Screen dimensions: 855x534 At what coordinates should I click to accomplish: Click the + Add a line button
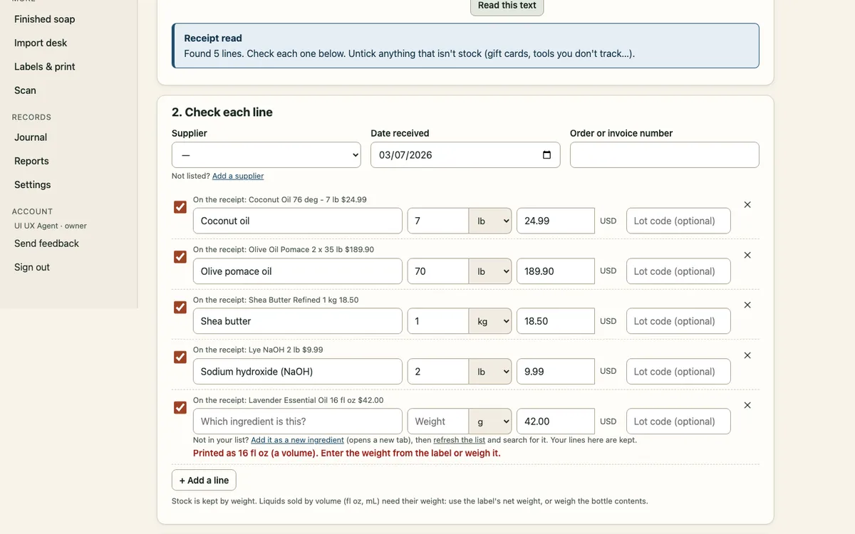[204, 481]
